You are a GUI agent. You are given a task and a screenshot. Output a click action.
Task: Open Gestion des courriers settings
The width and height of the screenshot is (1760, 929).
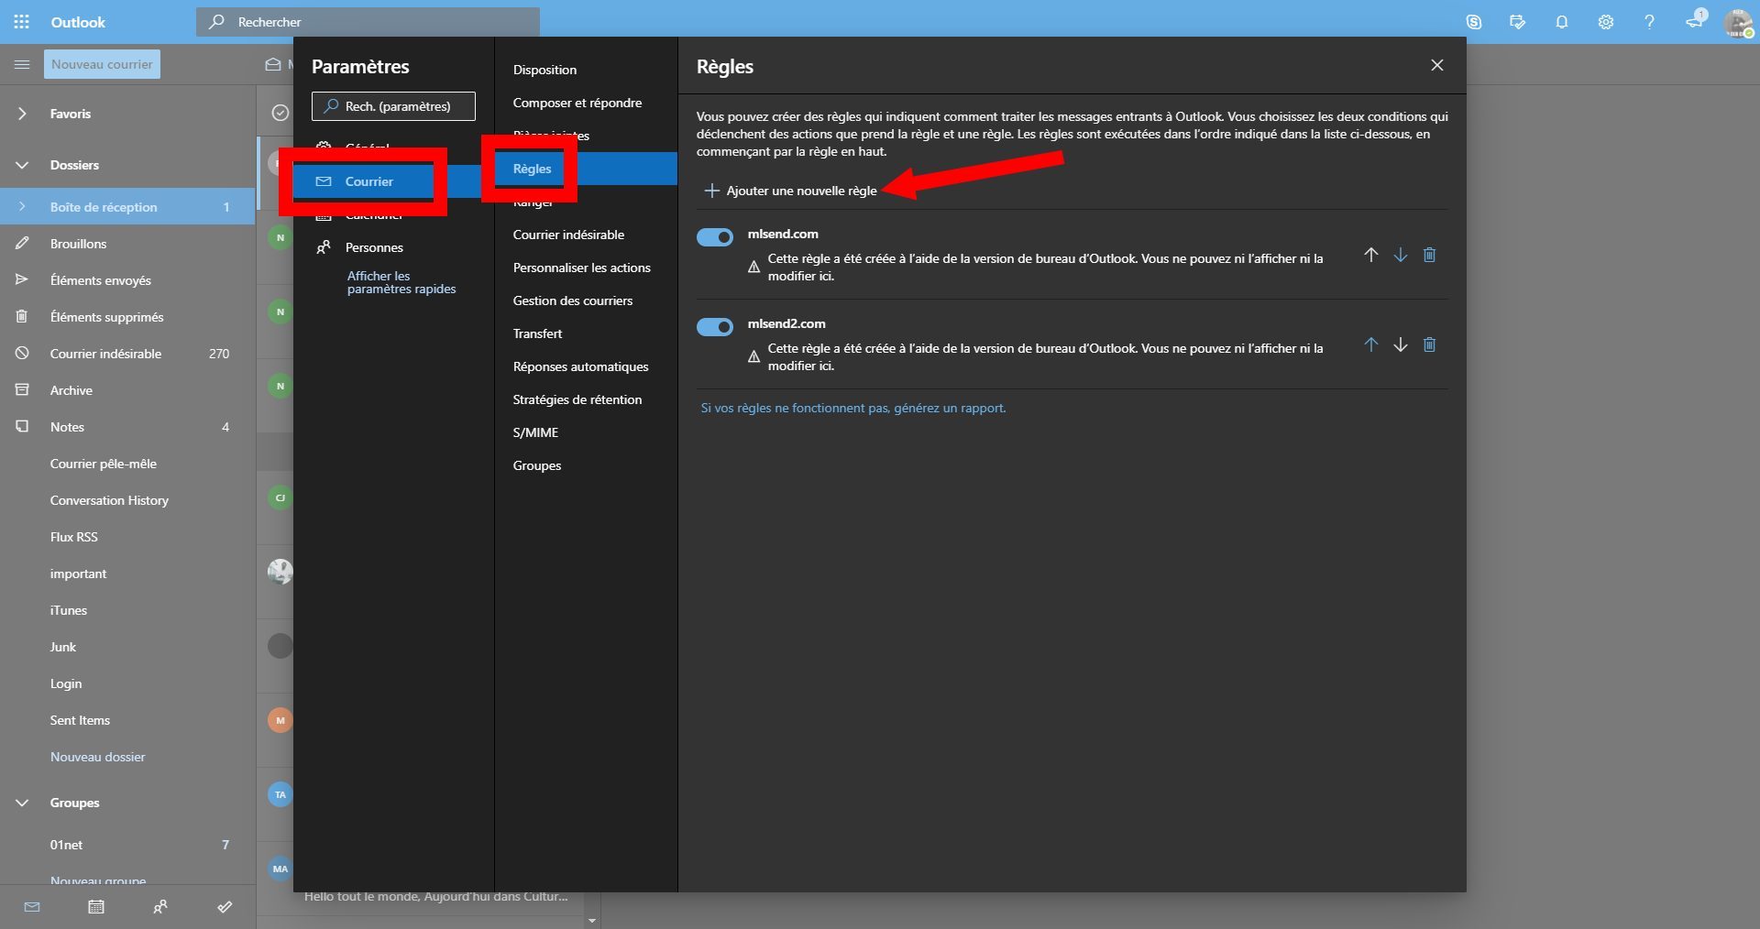[x=573, y=301]
